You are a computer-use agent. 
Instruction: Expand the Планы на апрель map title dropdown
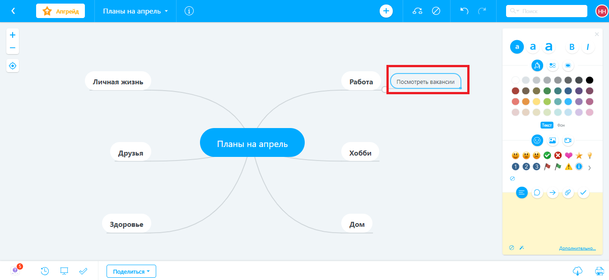coord(135,11)
